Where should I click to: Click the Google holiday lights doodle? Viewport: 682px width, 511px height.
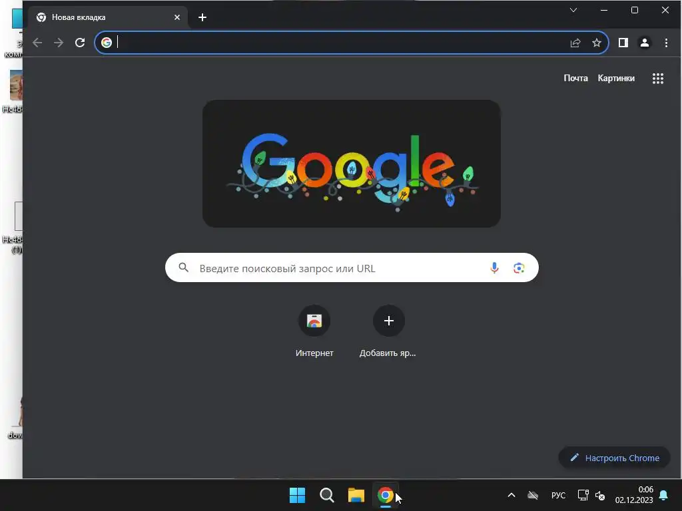tap(352, 164)
